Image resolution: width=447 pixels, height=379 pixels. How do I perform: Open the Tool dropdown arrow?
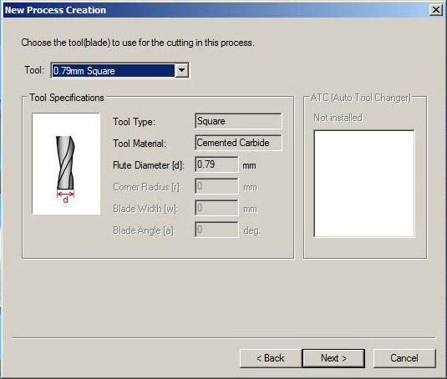182,70
